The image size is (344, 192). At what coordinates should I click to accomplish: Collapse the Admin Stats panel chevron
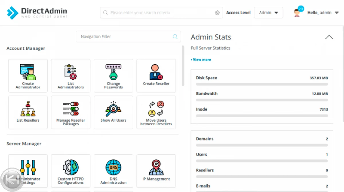click(x=329, y=37)
